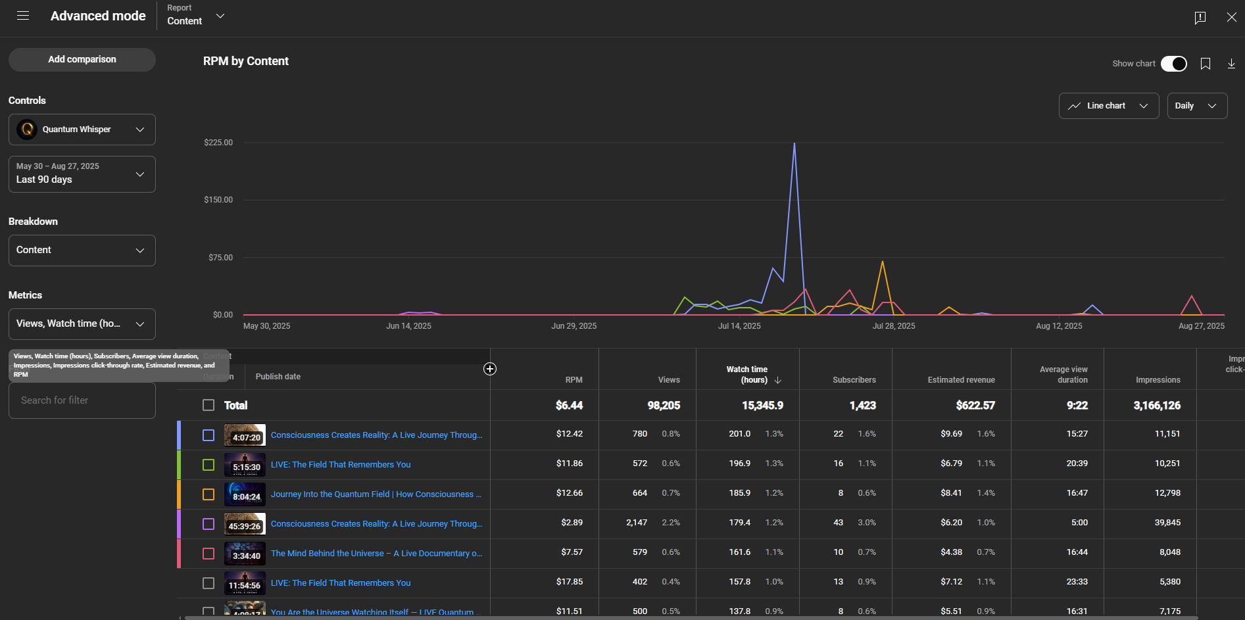1245x620 pixels.
Task: Click Total impressions 3,166,126
Action: pyautogui.click(x=1157, y=406)
